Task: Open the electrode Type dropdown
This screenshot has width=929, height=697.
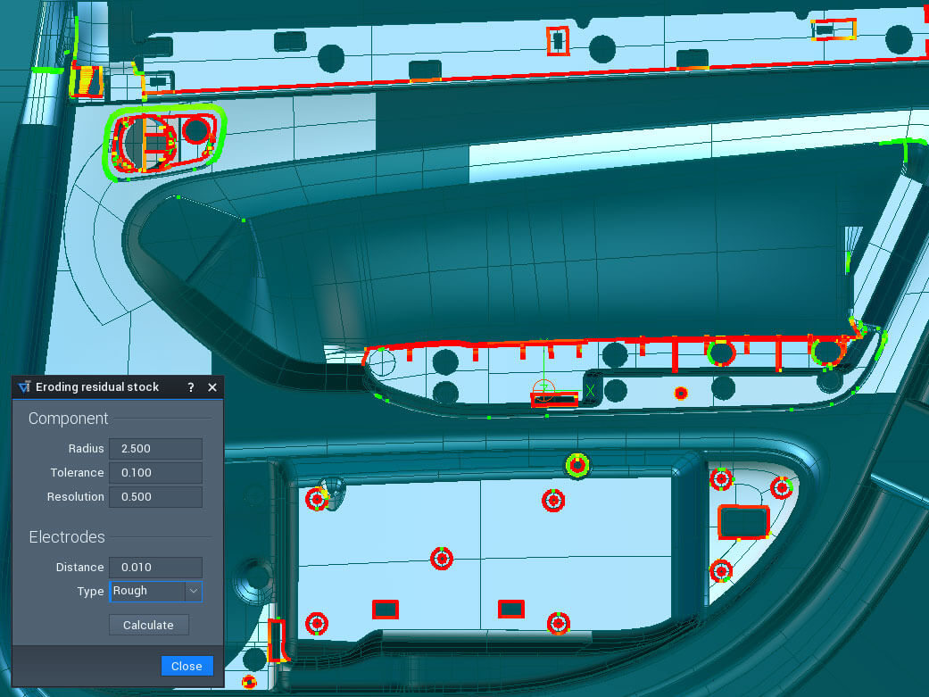Action: point(193,591)
